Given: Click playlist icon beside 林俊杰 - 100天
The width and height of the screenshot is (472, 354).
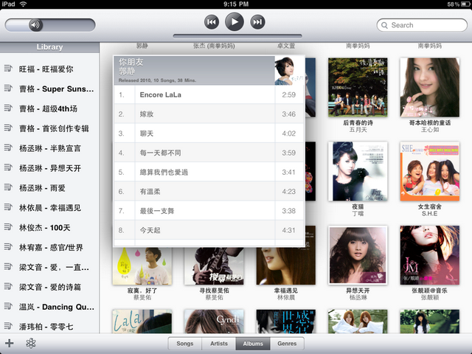Looking at the screenshot, I should click(x=8, y=227).
